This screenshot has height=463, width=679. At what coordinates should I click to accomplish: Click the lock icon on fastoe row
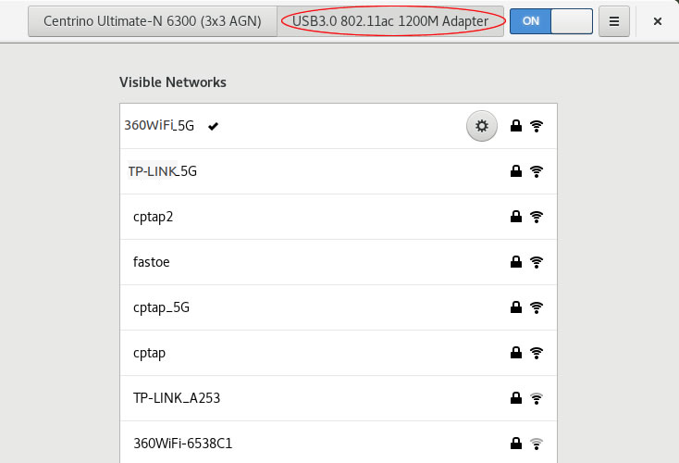tap(516, 262)
